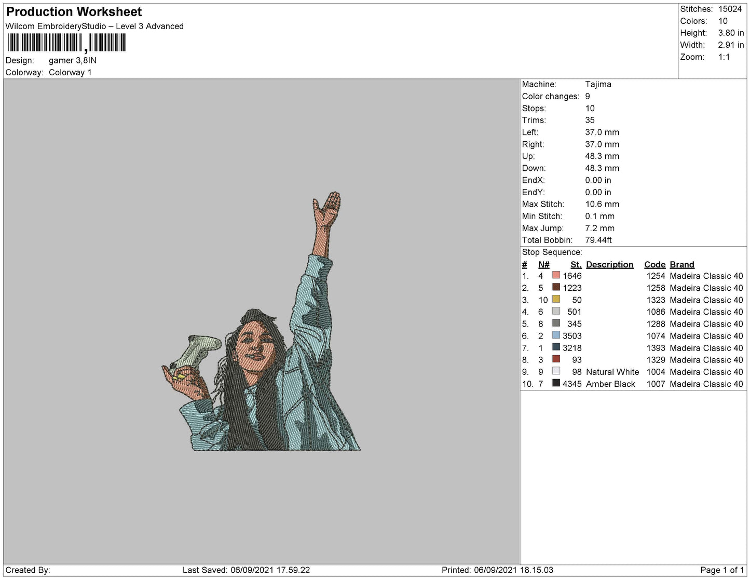Click the Zoom value '1:1'
Screen dimensions: 750x580
coord(724,57)
